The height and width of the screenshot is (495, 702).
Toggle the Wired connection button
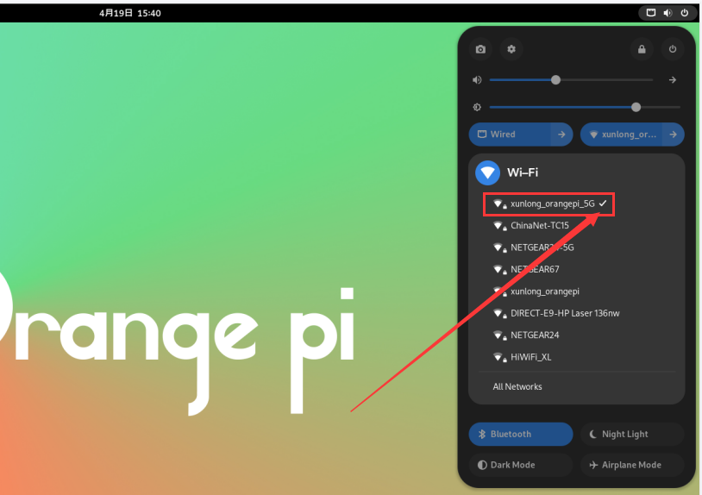tap(510, 135)
